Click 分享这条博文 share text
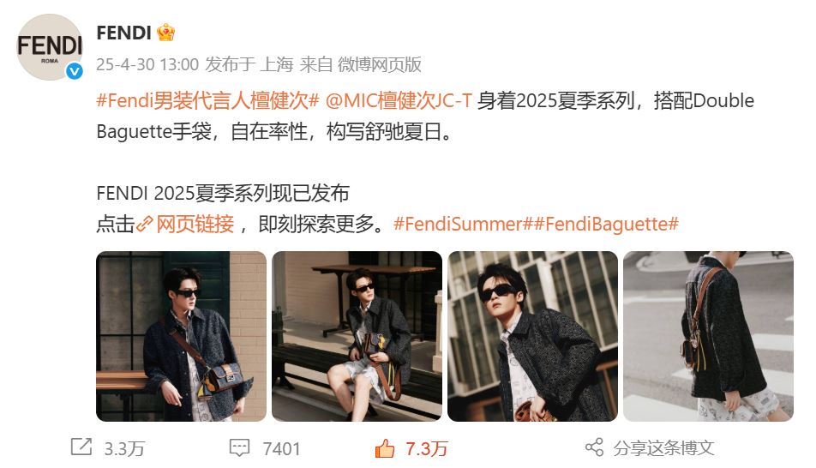 663,447
